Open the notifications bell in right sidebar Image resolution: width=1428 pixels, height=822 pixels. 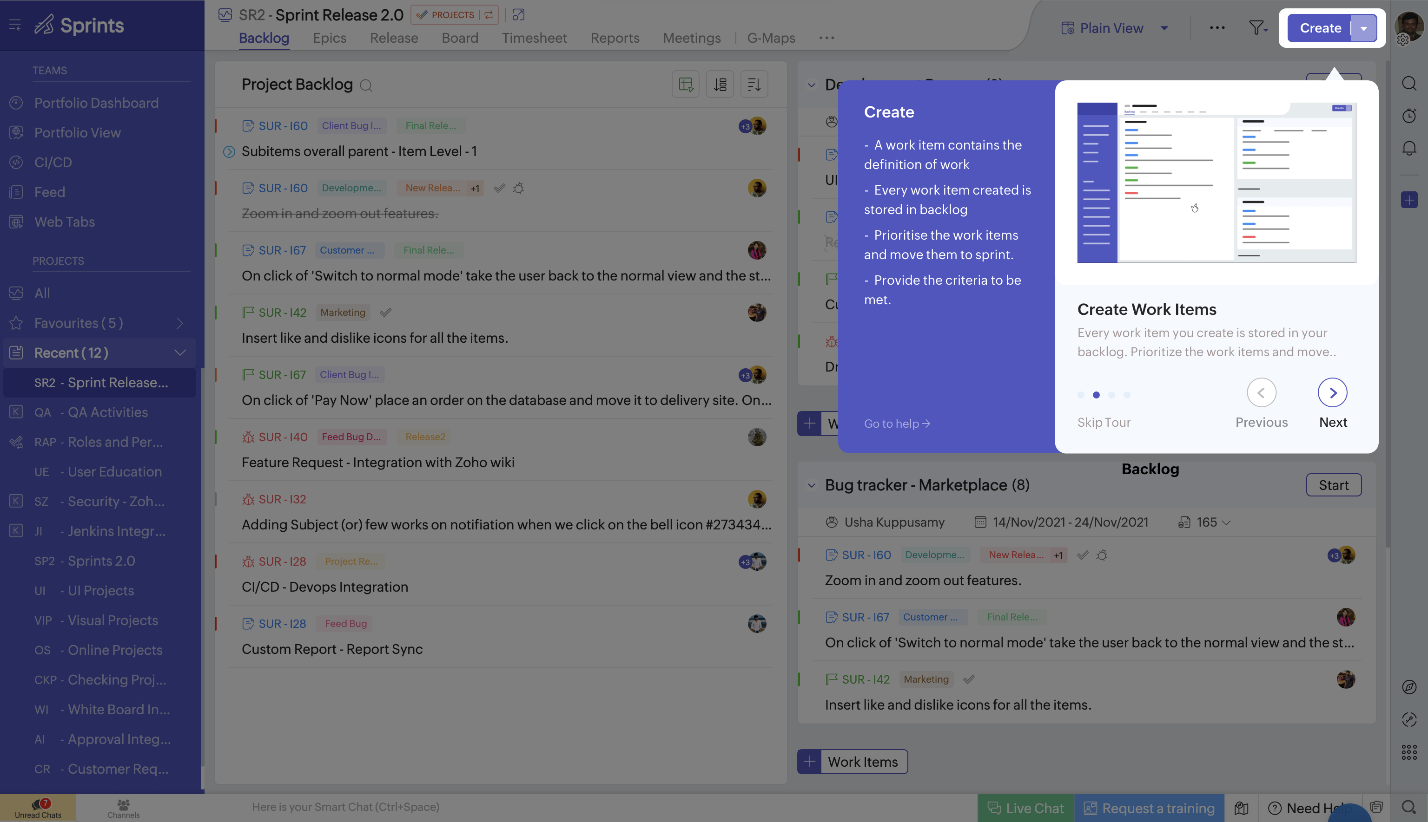click(1409, 148)
